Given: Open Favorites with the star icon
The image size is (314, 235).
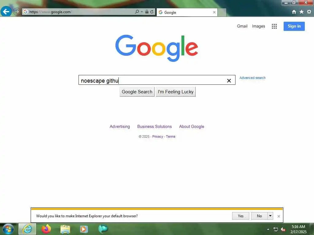Looking at the screenshot, I should (x=301, y=12).
